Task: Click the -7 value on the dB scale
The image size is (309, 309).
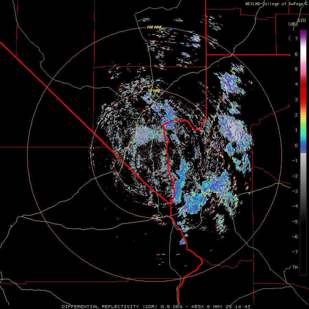Action: click(295, 252)
